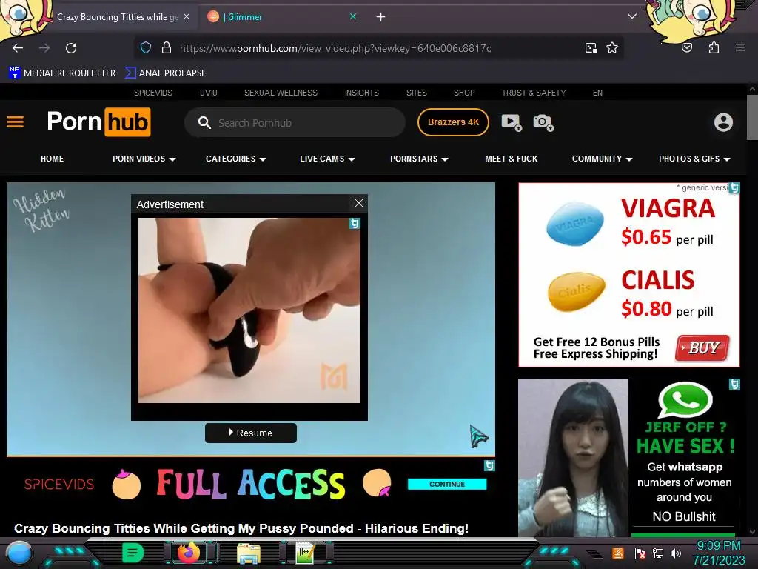Select the first browser tab
Viewport: 758px width, 569px height.
118,17
